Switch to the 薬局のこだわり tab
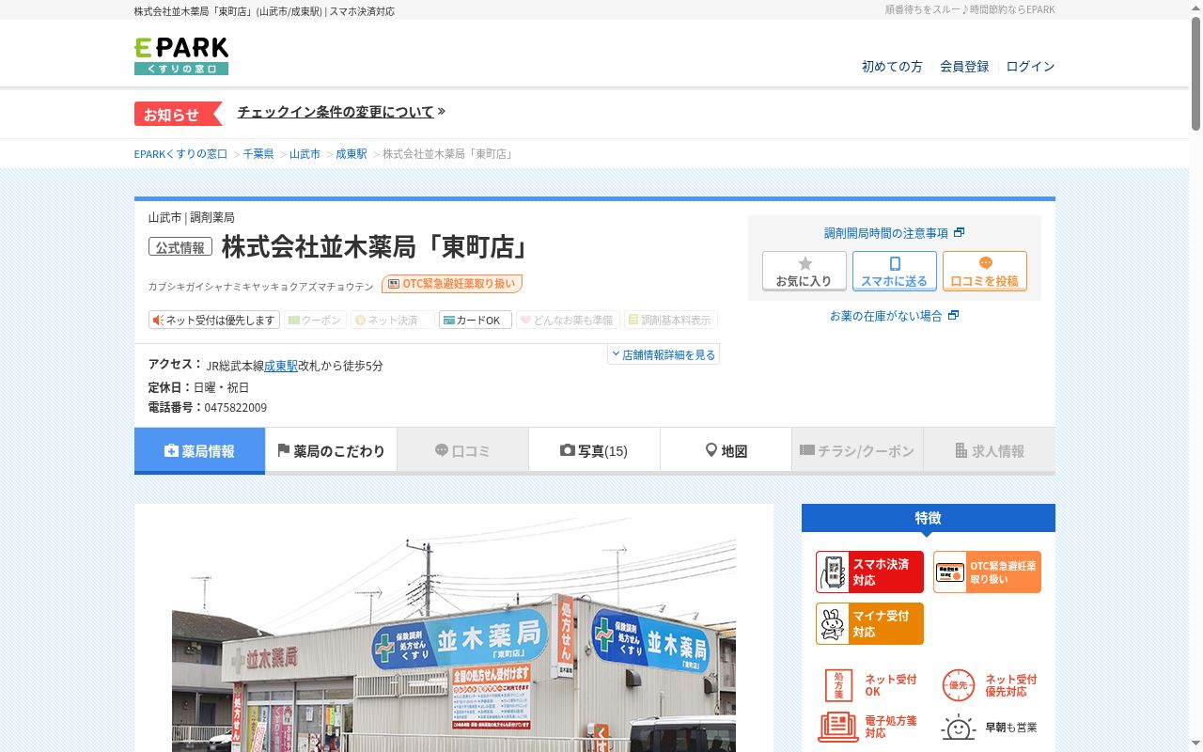Screen dimensions: 1203x752 pos(331,451)
